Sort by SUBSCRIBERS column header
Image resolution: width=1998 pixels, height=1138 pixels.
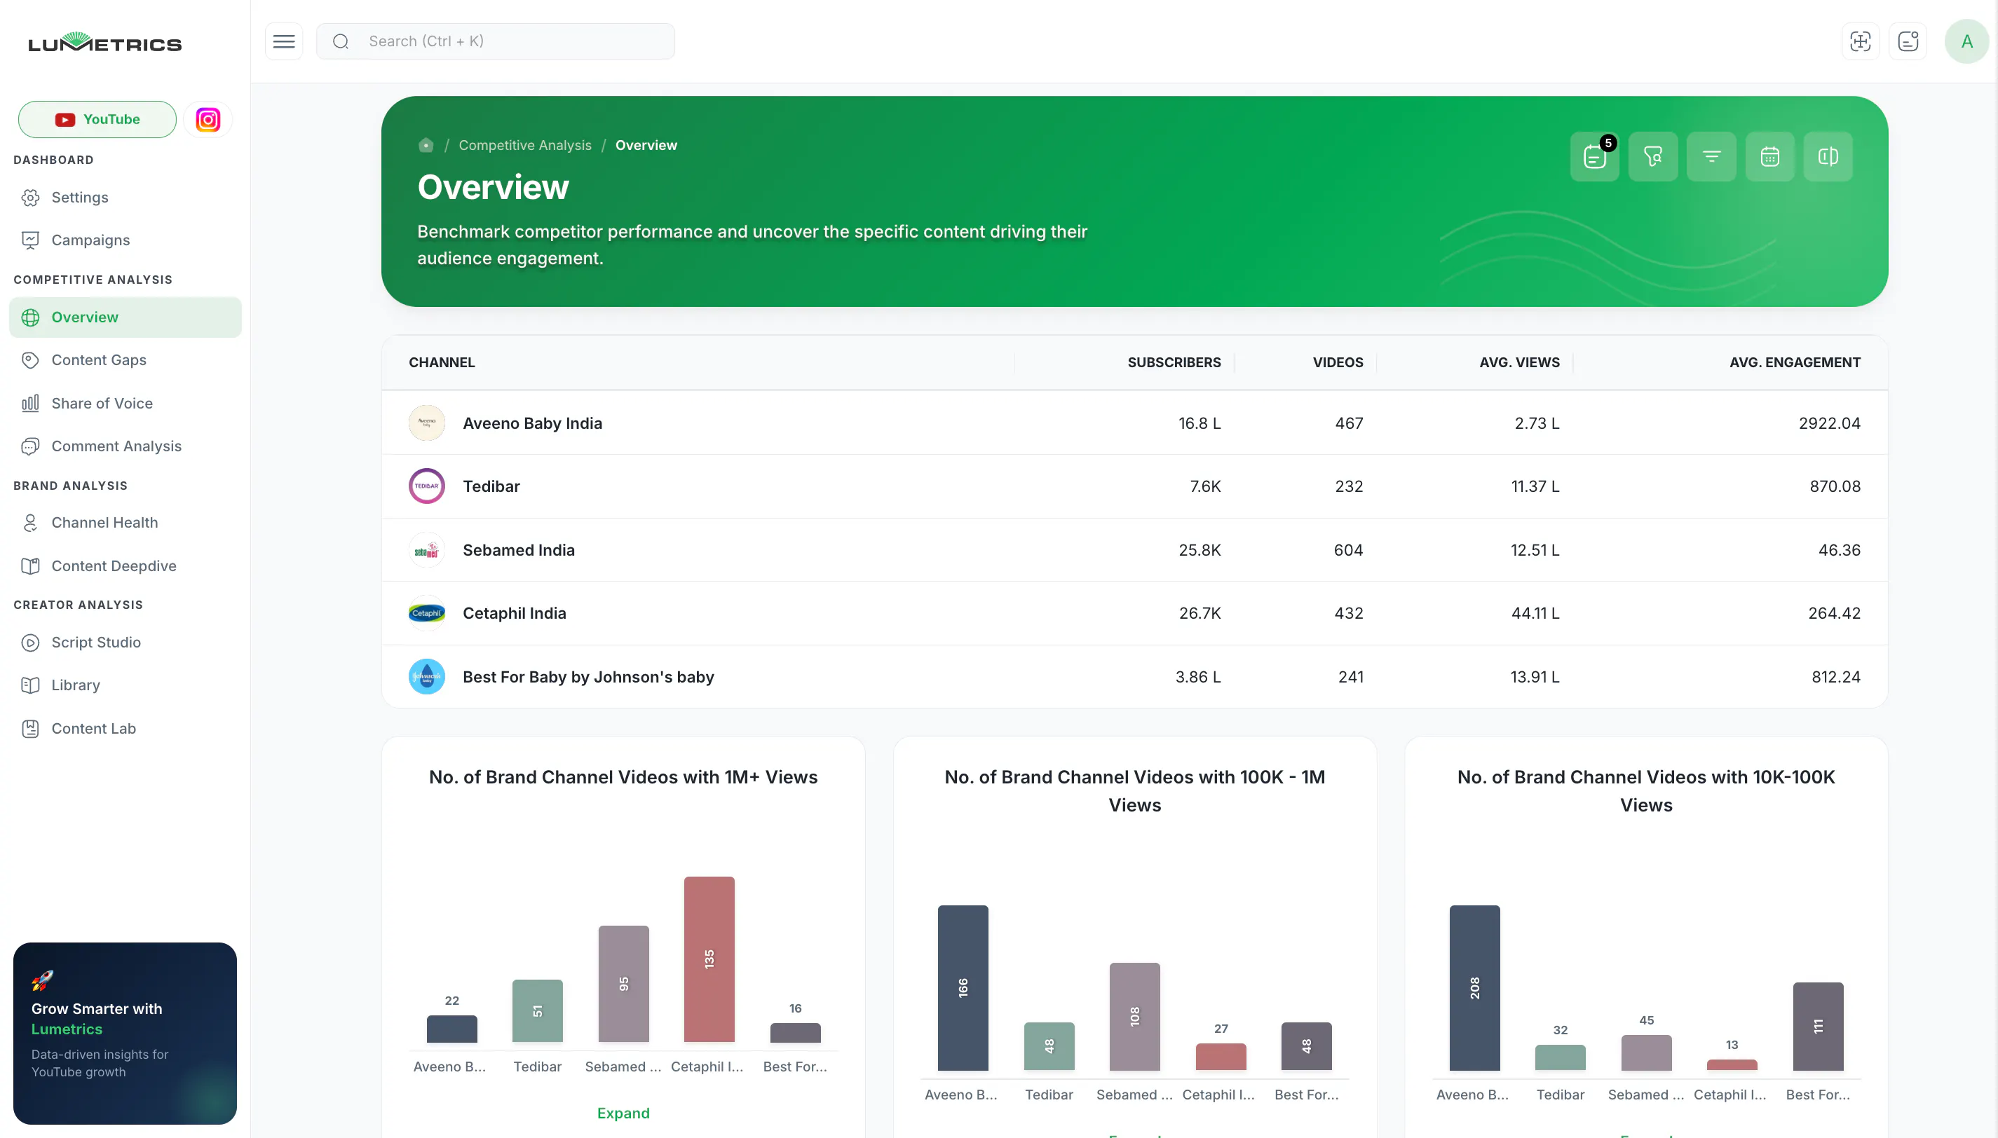(1174, 363)
